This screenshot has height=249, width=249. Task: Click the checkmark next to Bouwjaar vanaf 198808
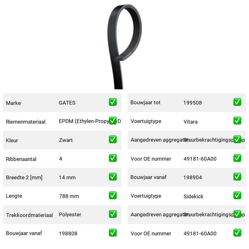[x=113, y=233]
